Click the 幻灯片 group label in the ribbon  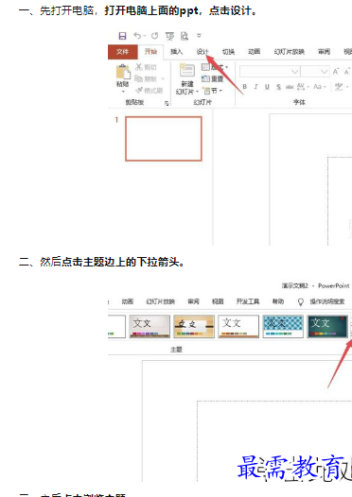tap(202, 102)
